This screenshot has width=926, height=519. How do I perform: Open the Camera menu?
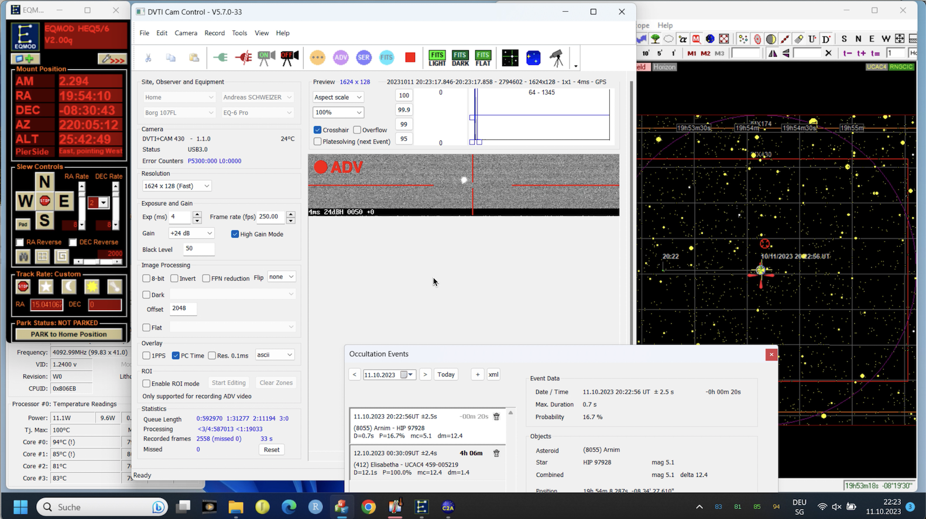pos(186,33)
